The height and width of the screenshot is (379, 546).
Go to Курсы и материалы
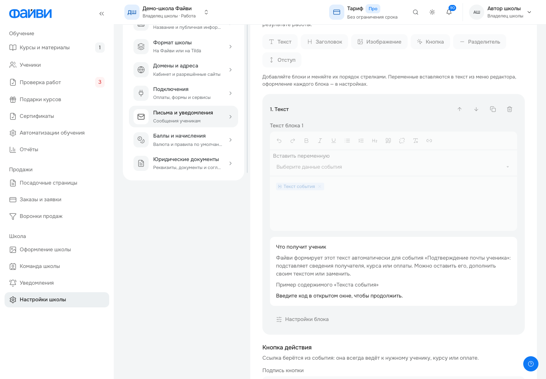click(57, 47)
